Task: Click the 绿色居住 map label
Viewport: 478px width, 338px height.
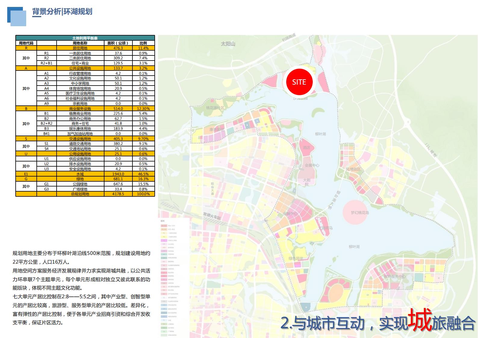Action: (x=296, y=258)
